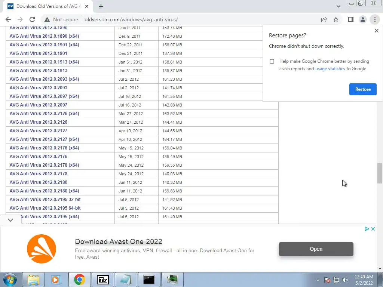383x287 pixels.
Task: Open the Command Prompt taskbar icon
Action: pyautogui.click(x=149, y=280)
